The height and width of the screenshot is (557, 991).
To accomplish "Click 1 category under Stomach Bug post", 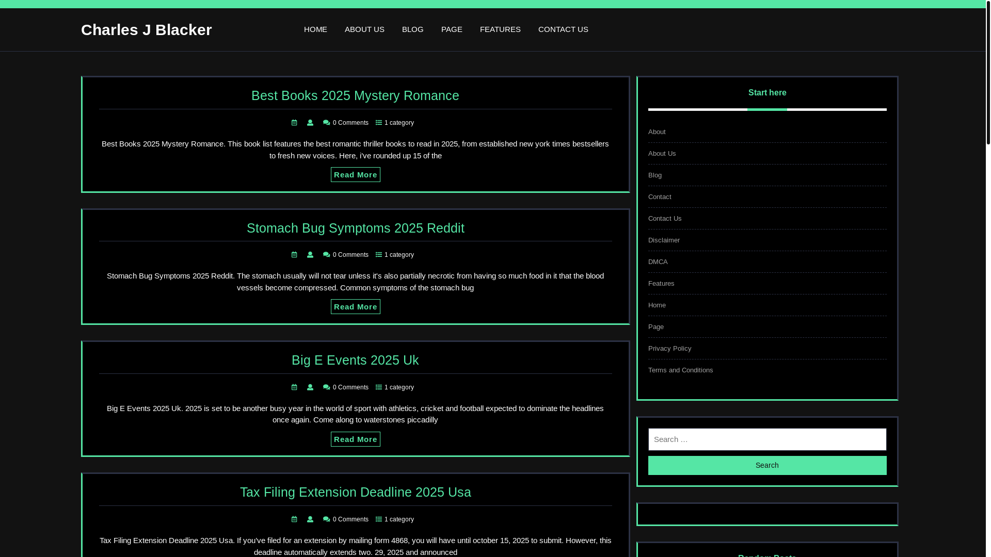I will [399, 255].
